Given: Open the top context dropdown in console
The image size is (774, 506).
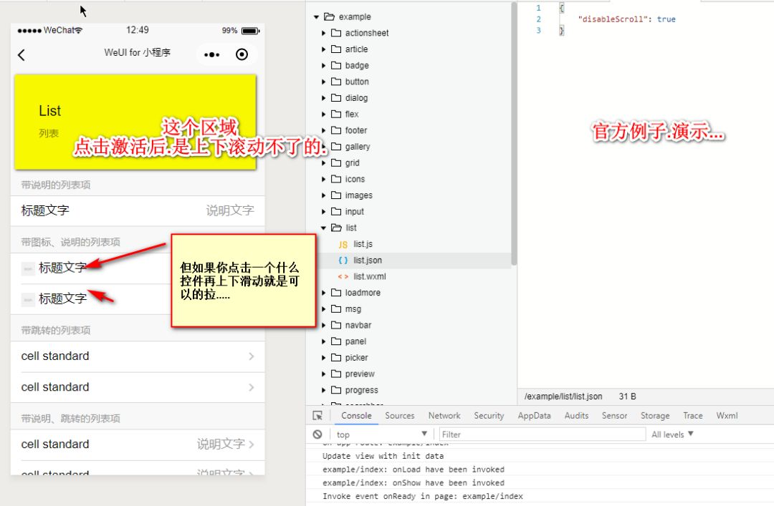Looking at the screenshot, I should point(381,434).
